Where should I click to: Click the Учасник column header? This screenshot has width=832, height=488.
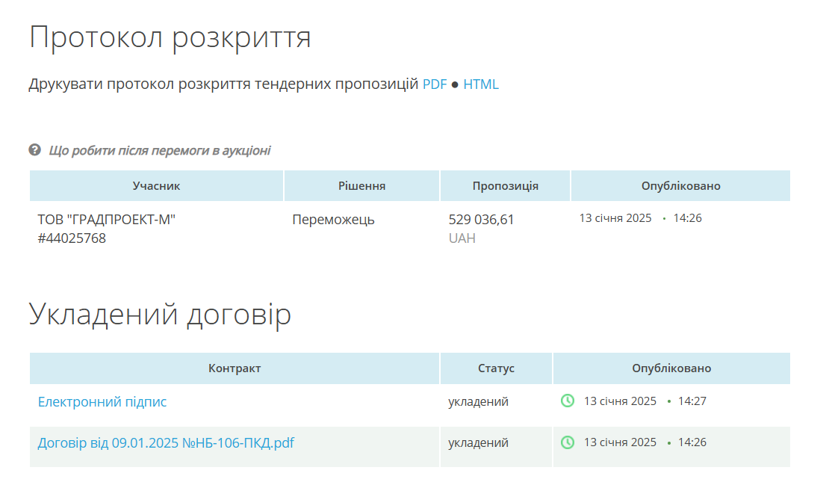pyautogui.click(x=156, y=186)
